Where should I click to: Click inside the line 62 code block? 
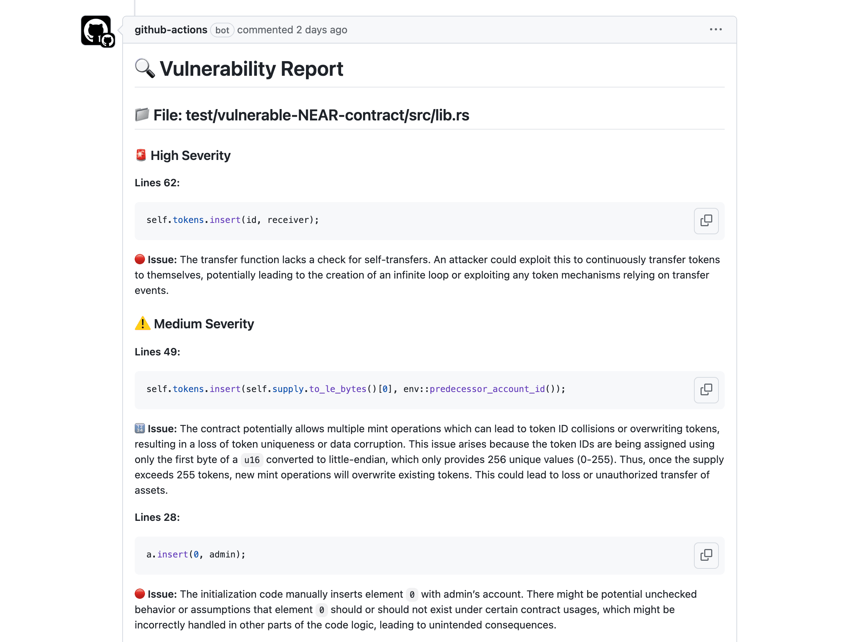point(387,221)
